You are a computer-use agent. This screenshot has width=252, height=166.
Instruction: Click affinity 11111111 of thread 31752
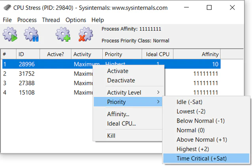click(205, 74)
